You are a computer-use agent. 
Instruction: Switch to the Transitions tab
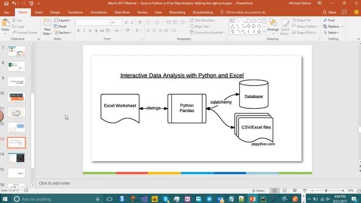[75, 12]
